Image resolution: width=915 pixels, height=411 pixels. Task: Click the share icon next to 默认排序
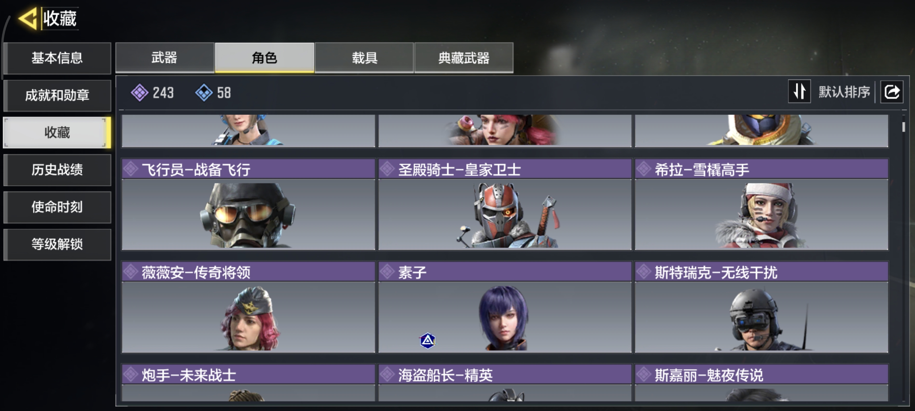pyautogui.click(x=892, y=92)
